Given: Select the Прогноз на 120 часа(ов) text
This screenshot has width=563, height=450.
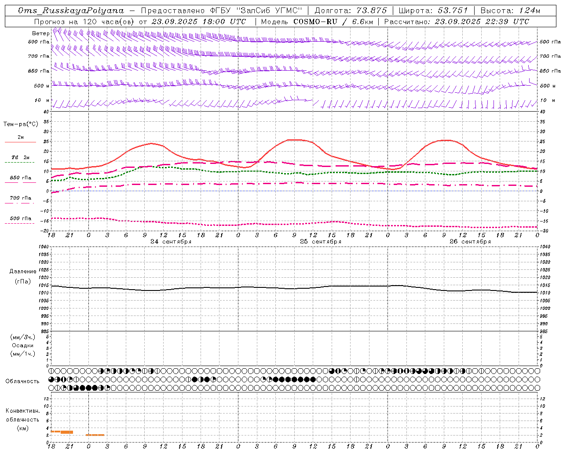Looking at the screenshot, I should pyautogui.click(x=84, y=22).
